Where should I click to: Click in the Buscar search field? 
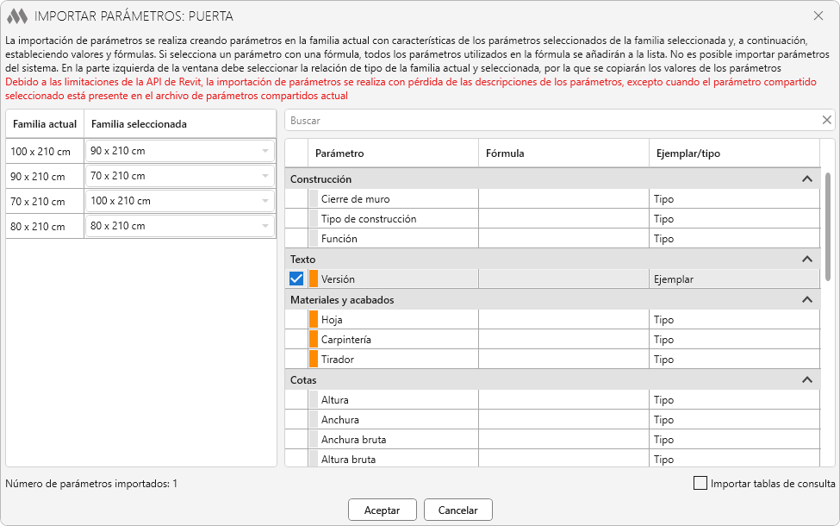tap(551, 121)
